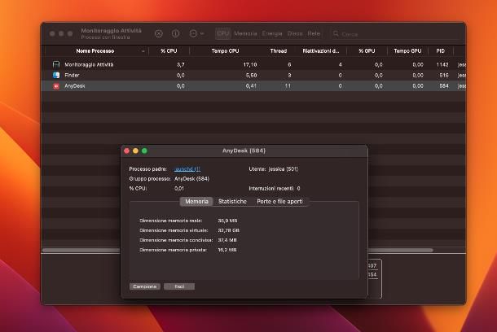Image resolution: width=497 pixels, height=332 pixels.
Task: Click the AnyDesk icon in process list
Action: (56, 86)
